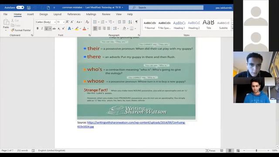Open the Mailings tab
The image size is (279, 157).
point(91,14)
